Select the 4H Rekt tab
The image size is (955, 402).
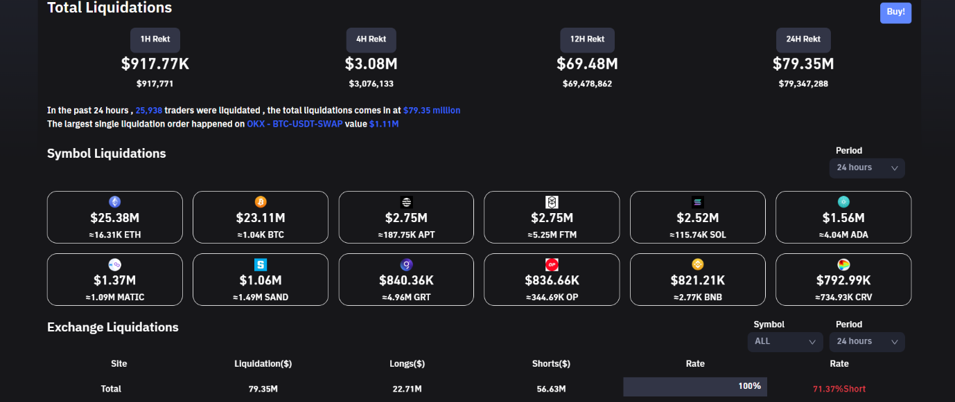[371, 40]
